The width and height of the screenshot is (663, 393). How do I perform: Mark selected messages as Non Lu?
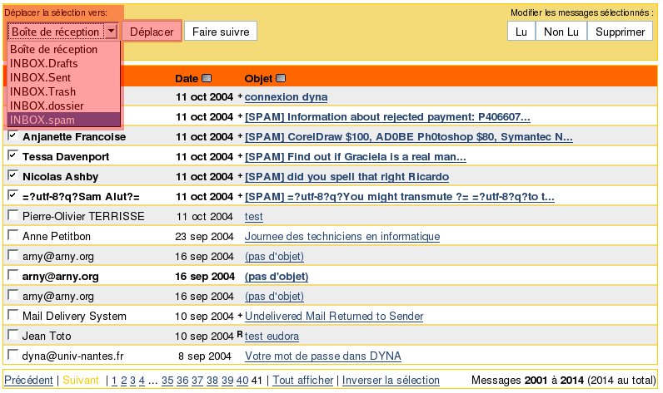click(x=561, y=32)
